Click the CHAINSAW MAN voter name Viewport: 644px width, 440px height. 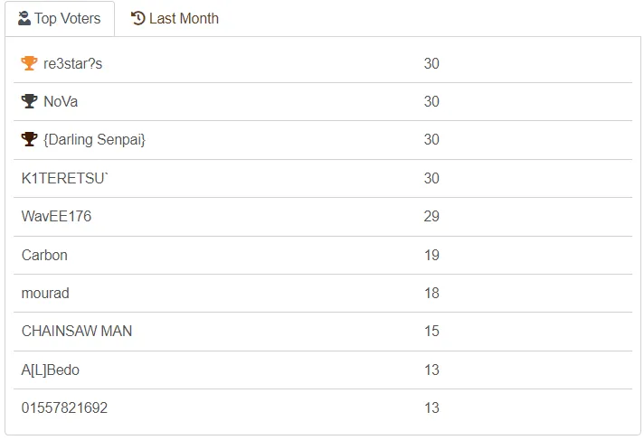[77, 331]
